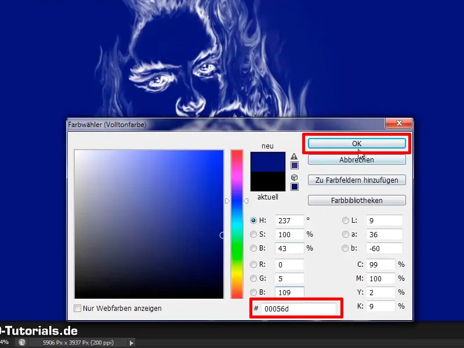Click the L field showing 9
Viewport: 464px width, 348px height.
[385, 220]
